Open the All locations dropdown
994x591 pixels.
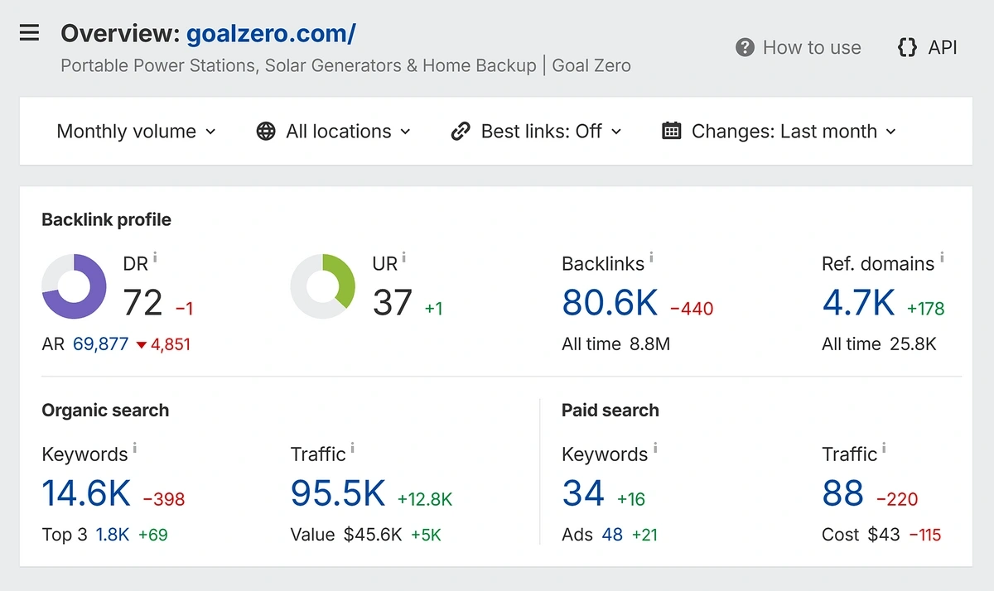334,131
